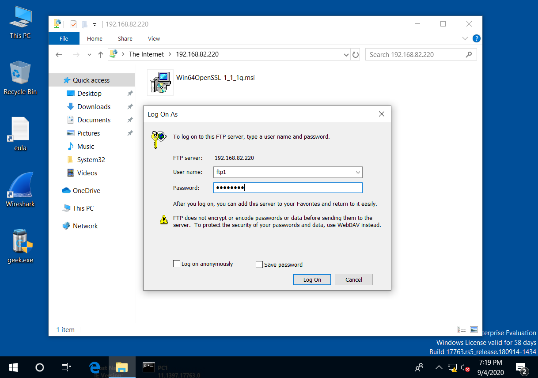Screen dimensions: 538x378
Task: Open the View ribbon tab
Action: pos(154,38)
